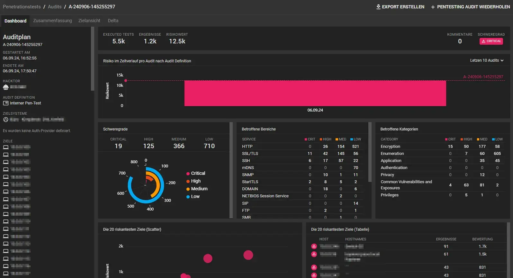
Task: Click the Bewertung column header
Action: coord(482,239)
